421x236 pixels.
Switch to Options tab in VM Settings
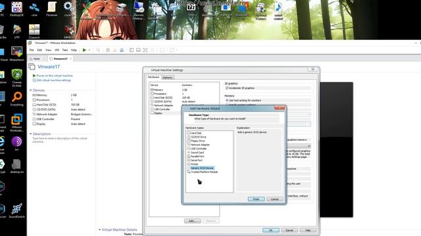168,77
